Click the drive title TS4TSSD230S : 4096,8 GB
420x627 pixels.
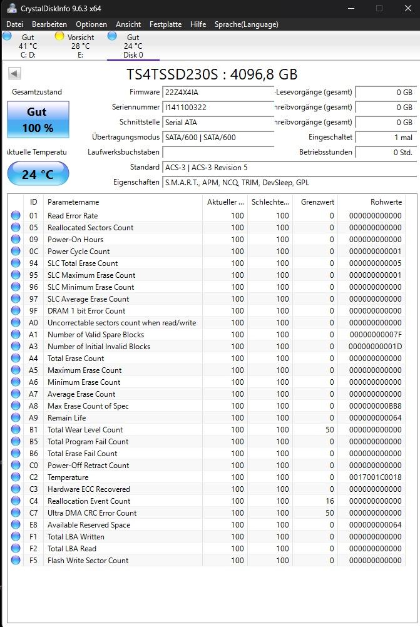[212, 74]
